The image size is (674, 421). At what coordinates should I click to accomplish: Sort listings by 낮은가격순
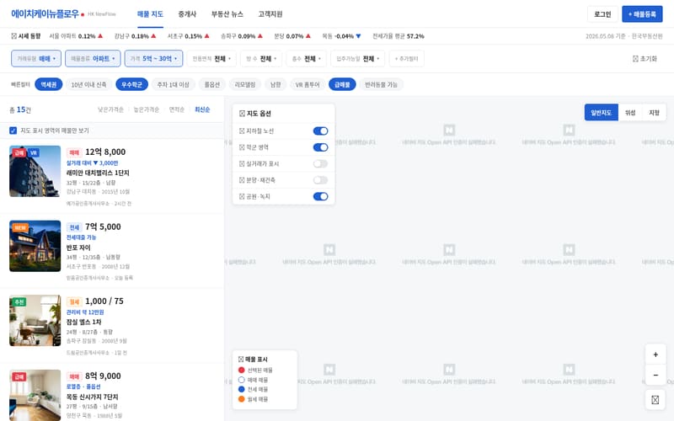(110, 109)
